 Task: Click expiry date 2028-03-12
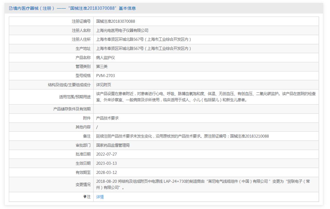pos(107,172)
